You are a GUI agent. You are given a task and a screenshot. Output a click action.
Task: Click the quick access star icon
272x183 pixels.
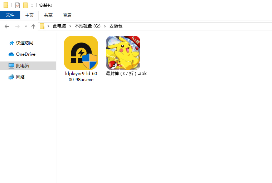tap(11, 43)
